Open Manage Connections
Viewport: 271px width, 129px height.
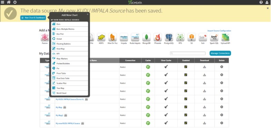[220, 53]
